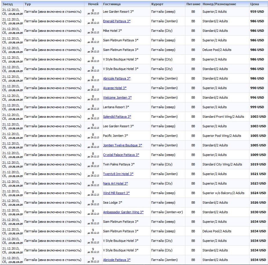Sort by the Цена column header
This screenshot has width=268, height=265.
254,4
